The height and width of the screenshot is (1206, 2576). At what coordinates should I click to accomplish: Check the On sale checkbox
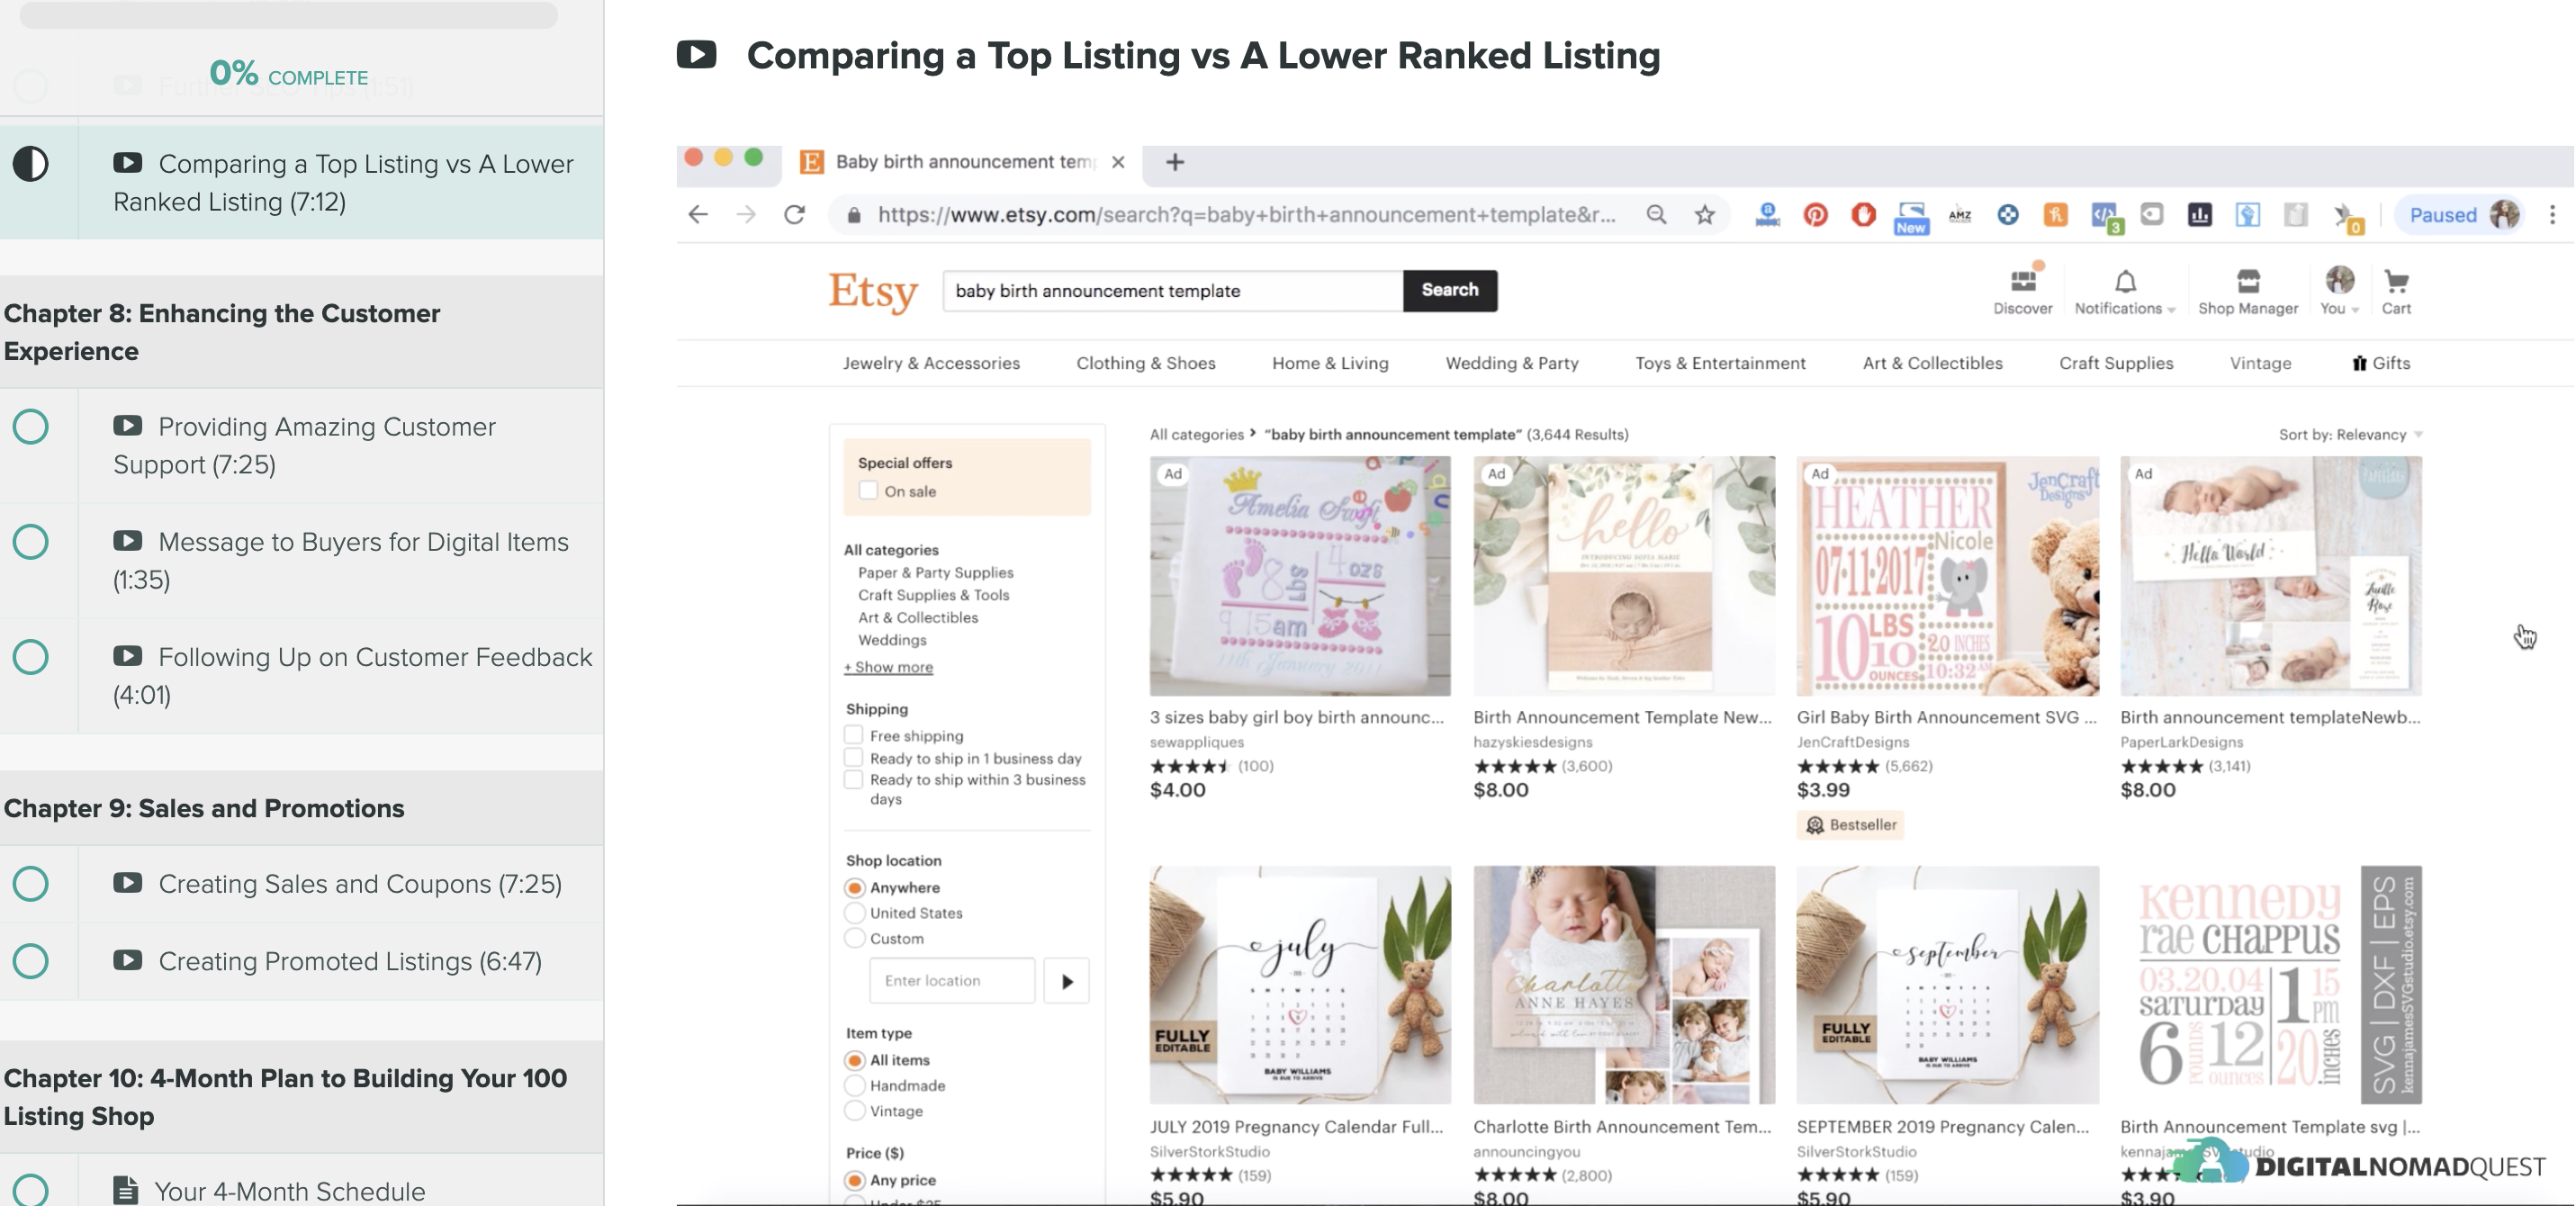(x=868, y=491)
